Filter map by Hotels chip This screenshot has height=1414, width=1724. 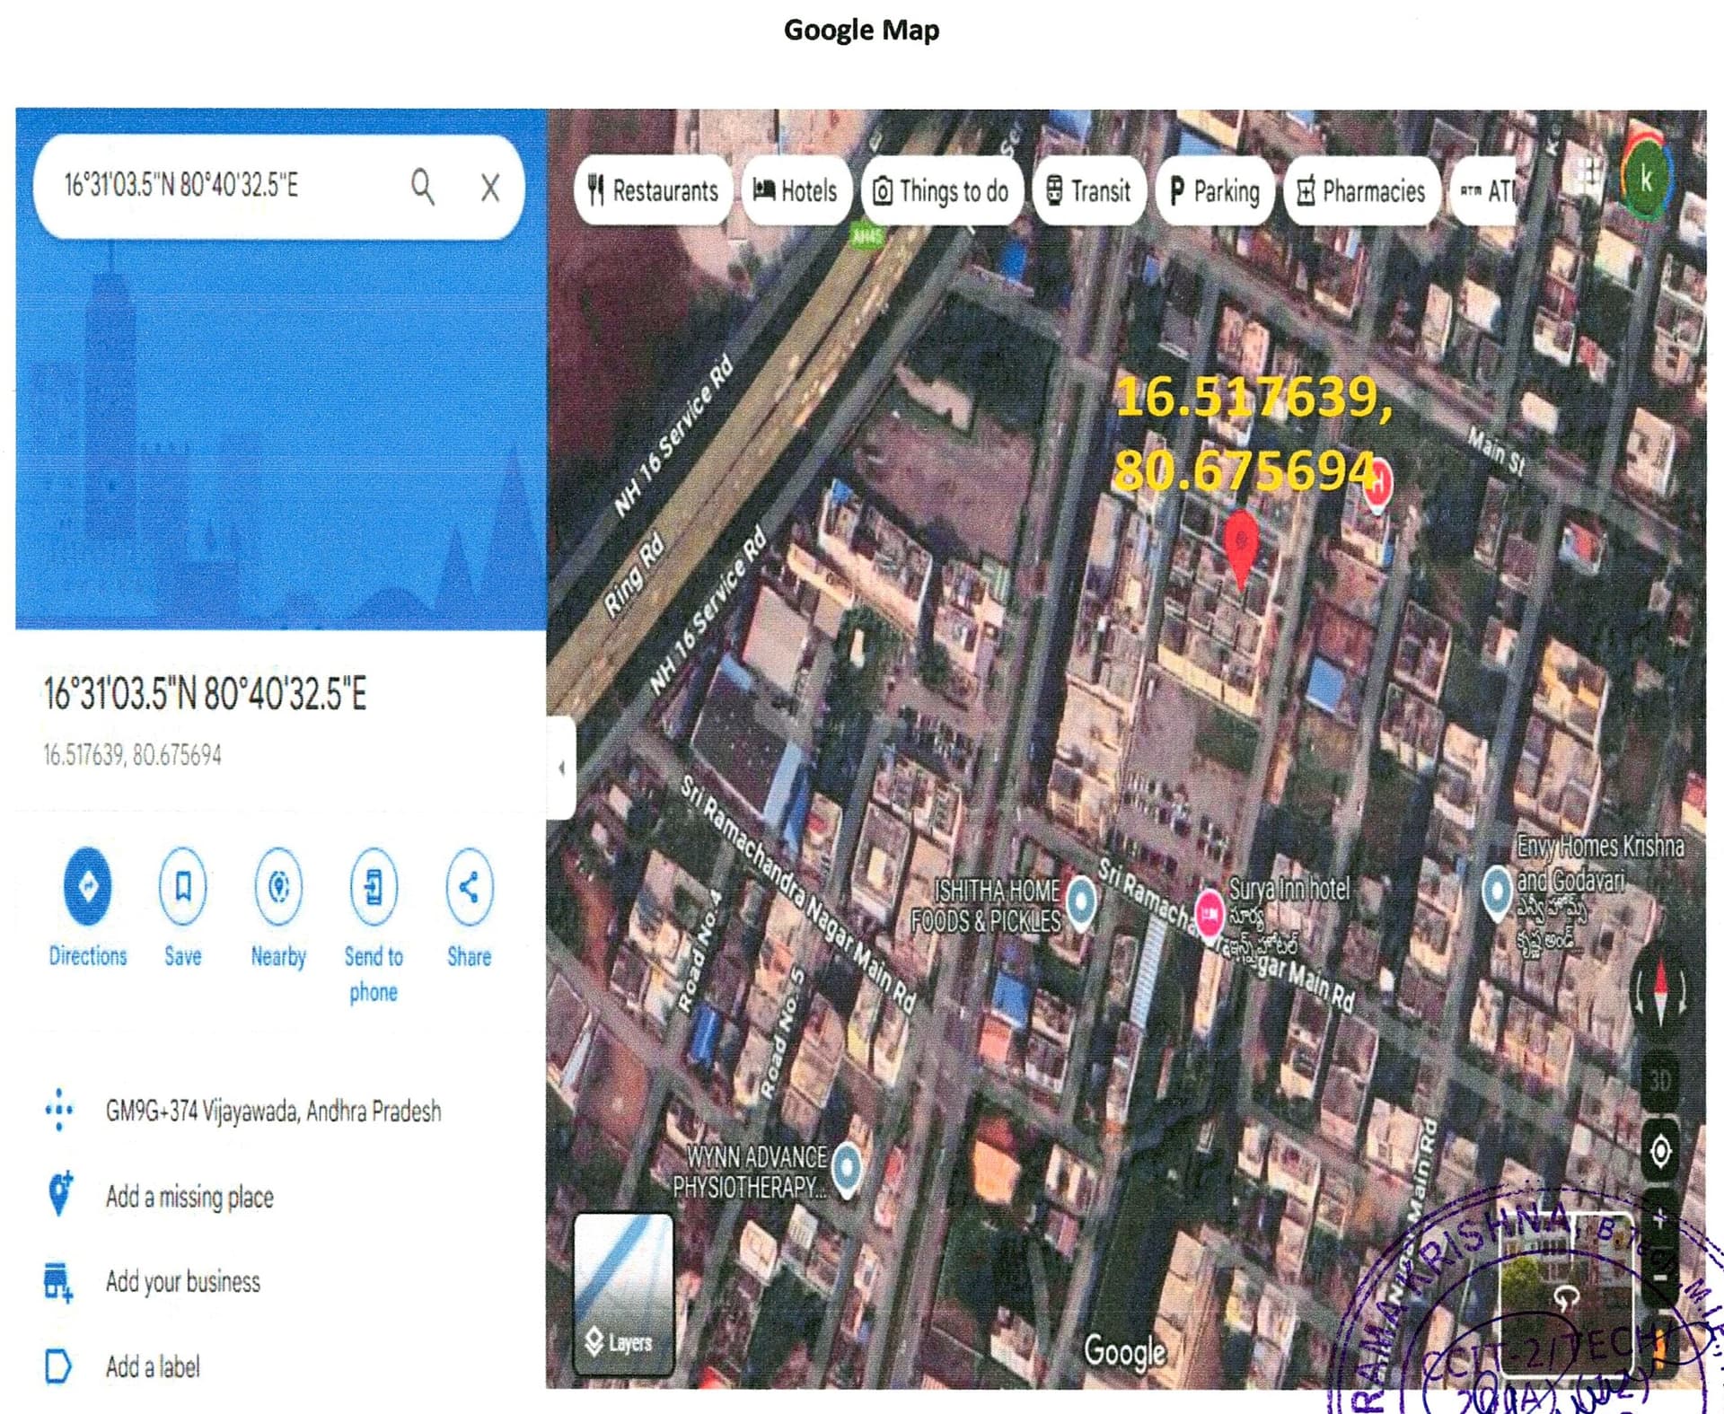point(796,190)
